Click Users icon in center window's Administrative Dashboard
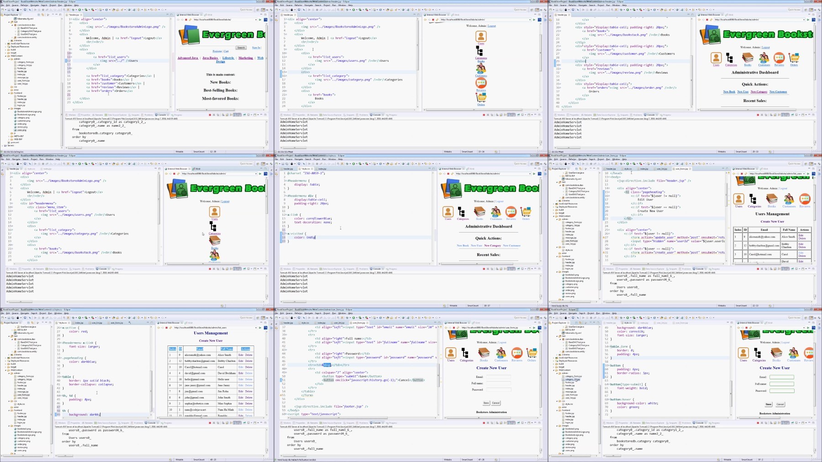 [448, 212]
